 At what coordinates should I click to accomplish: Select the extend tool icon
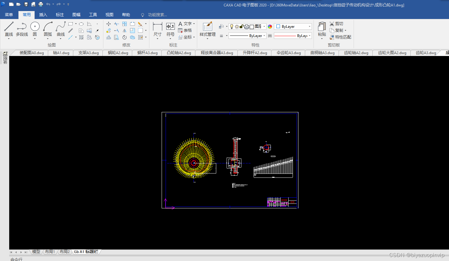coord(117,31)
